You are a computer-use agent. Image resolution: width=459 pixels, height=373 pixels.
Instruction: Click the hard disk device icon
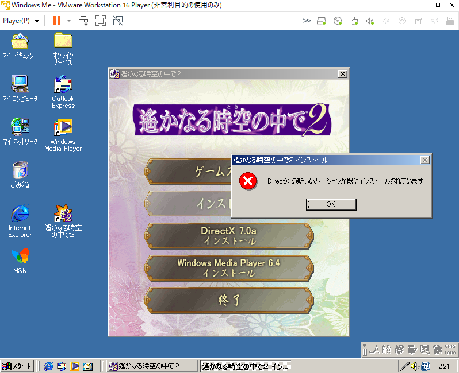pyautogui.click(x=322, y=21)
